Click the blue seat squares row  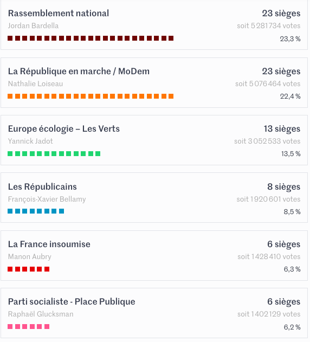(36, 211)
